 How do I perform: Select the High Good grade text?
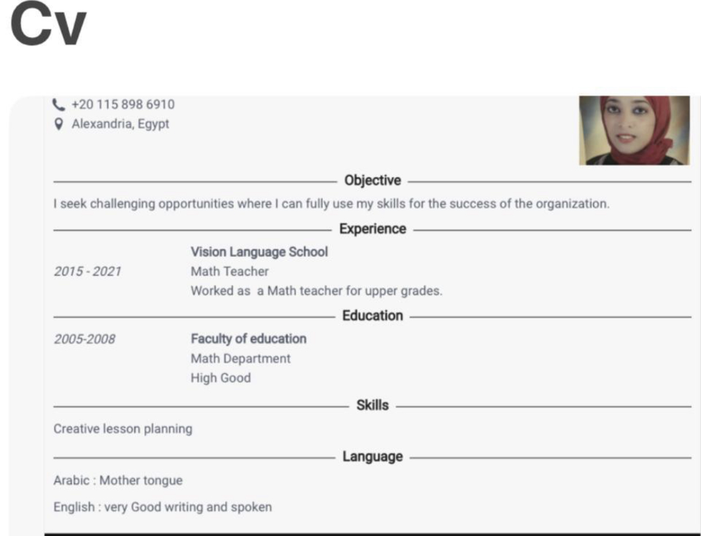[221, 378]
